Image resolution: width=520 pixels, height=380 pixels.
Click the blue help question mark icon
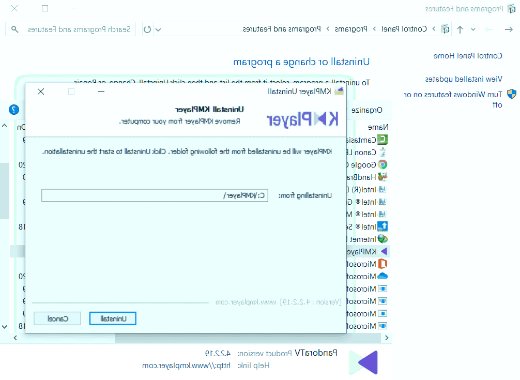click(14, 110)
